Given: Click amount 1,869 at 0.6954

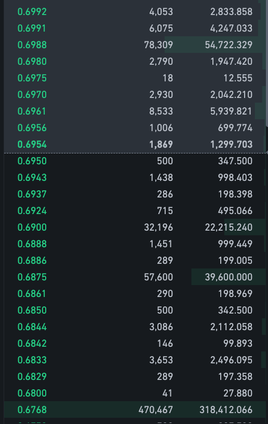Looking at the screenshot, I should click(161, 145).
